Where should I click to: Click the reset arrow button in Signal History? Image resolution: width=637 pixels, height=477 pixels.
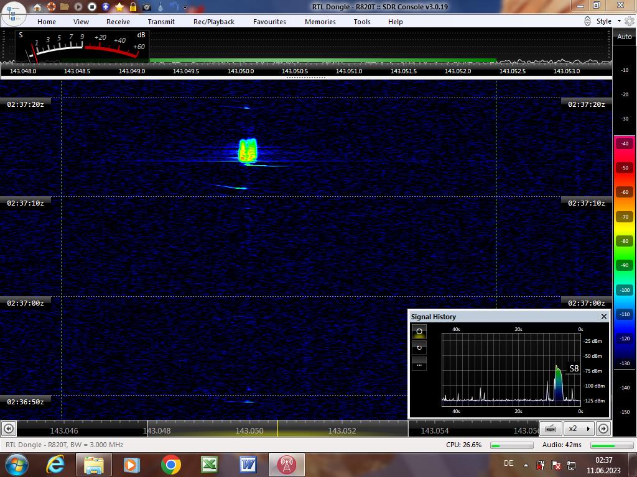coord(419,348)
